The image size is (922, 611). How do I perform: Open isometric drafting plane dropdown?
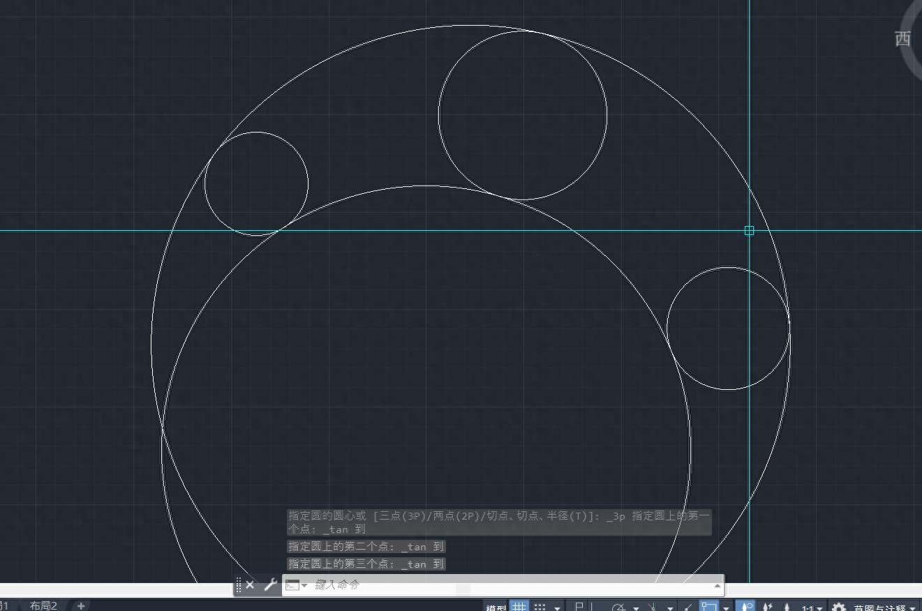[670, 608]
